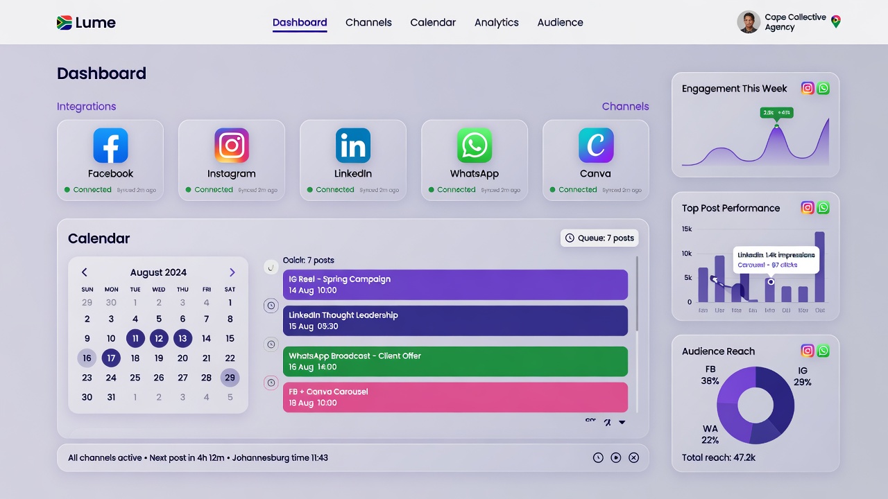Select August 16 in calendar
This screenshot has width=888, height=499.
tap(87, 358)
